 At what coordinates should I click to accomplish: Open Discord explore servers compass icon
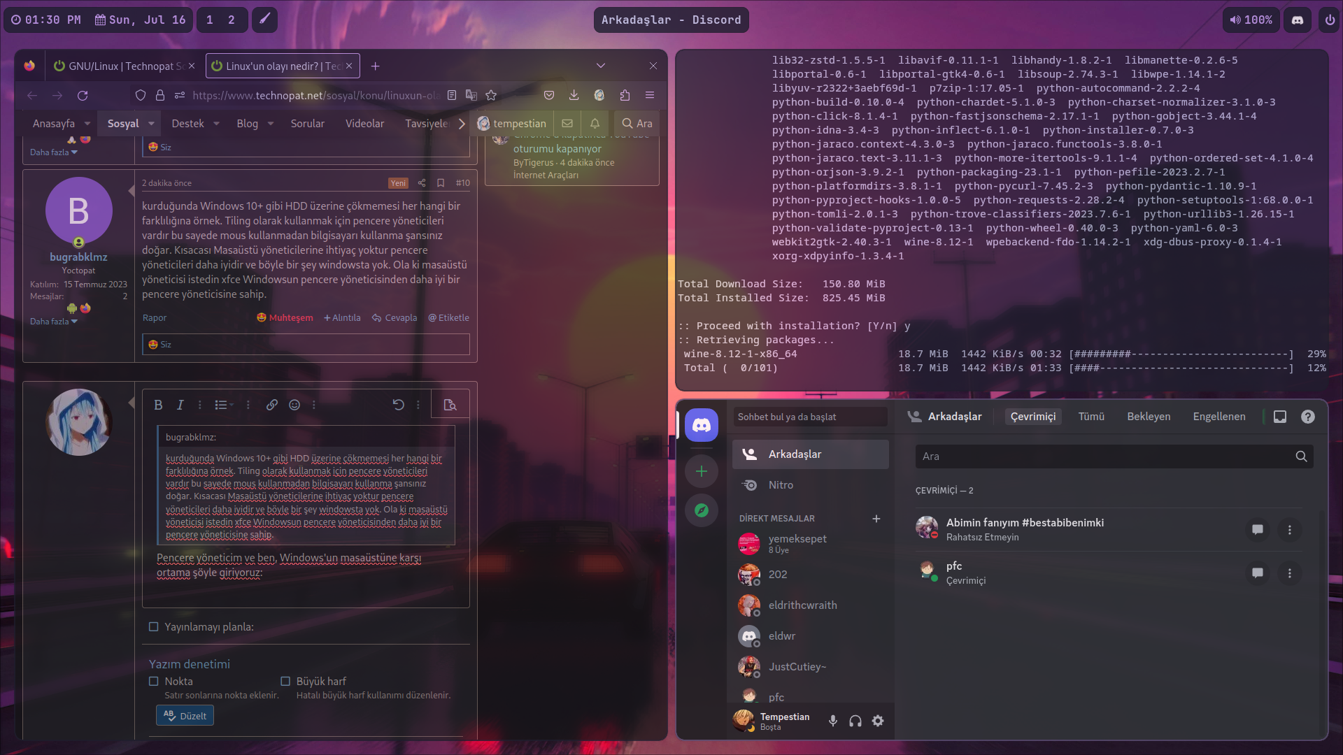[702, 510]
